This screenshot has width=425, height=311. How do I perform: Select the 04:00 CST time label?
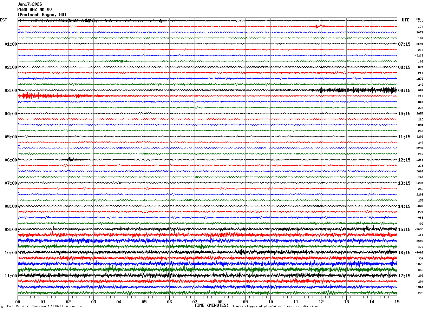[11, 114]
